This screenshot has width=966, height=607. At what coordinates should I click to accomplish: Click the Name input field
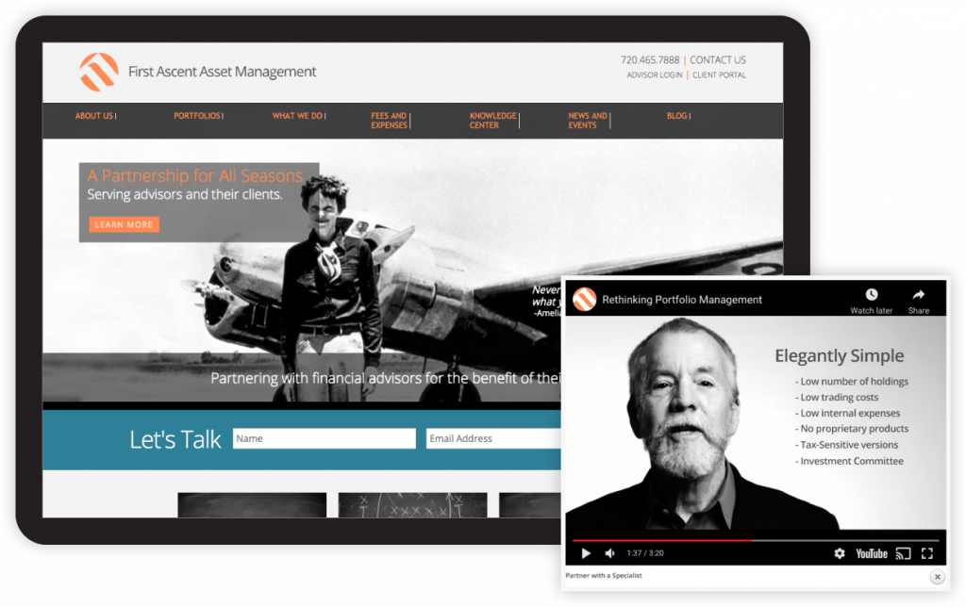[x=324, y=437]
